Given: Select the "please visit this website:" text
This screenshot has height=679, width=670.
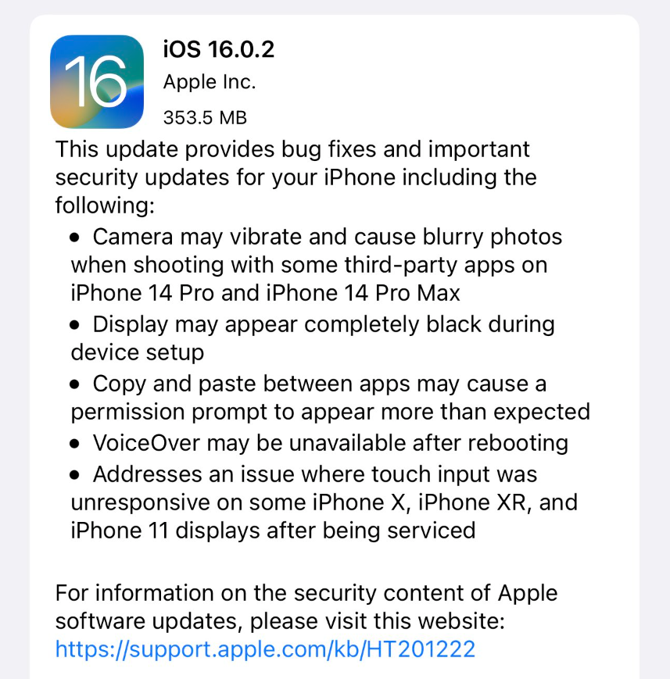Looking at the screenshot, I should click(378, 621).
